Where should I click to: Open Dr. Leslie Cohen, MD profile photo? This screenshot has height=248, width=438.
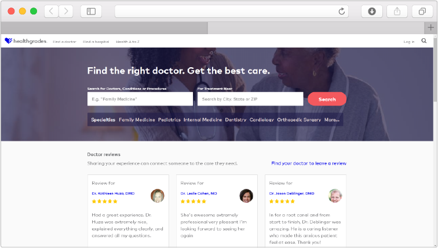(x=246, y=196)
